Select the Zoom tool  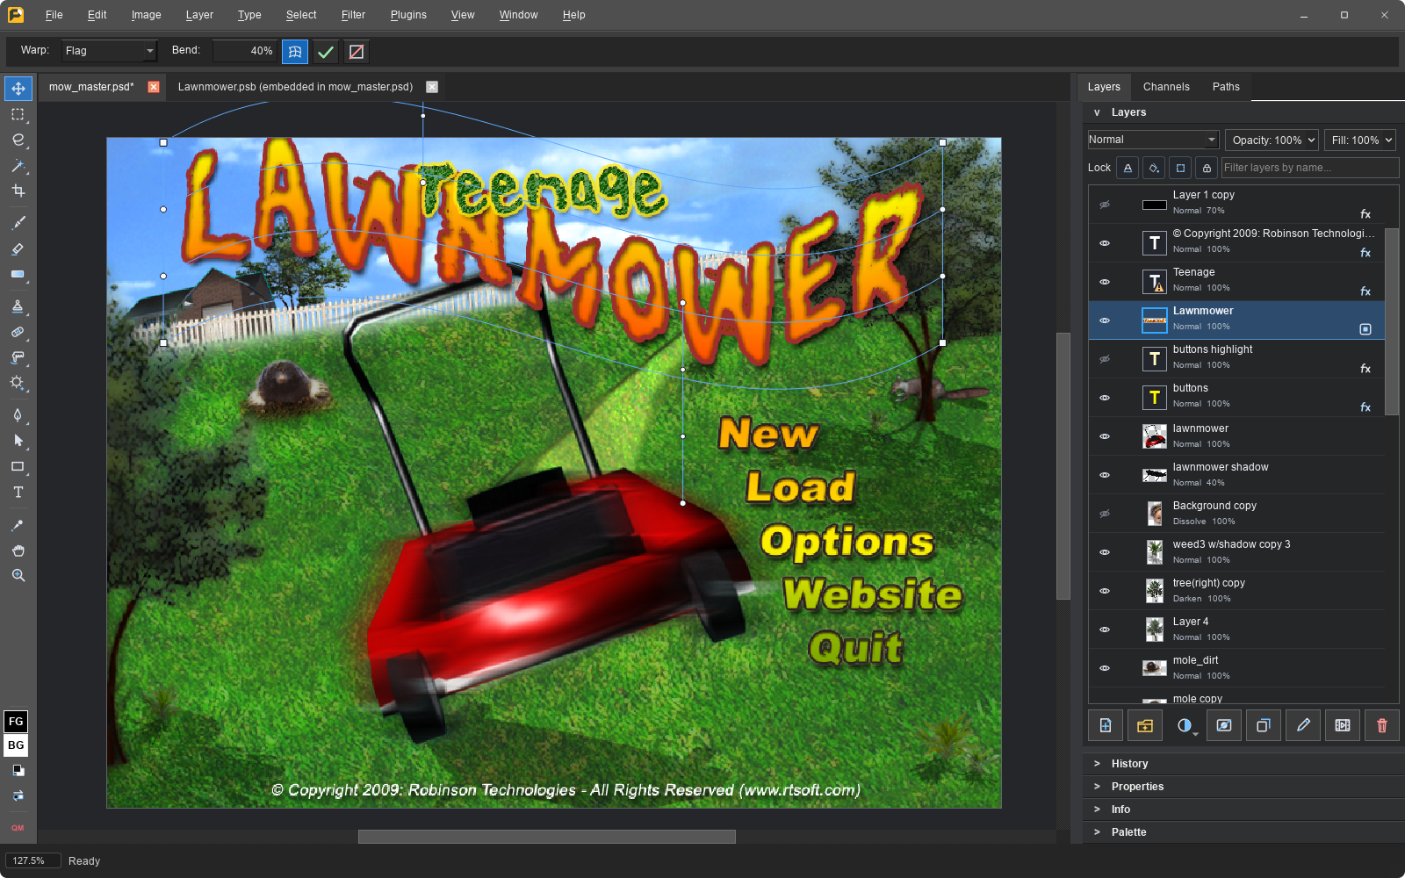click(x=18, y=576)
